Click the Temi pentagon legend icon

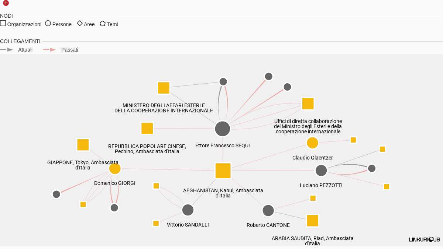[103, 23]
